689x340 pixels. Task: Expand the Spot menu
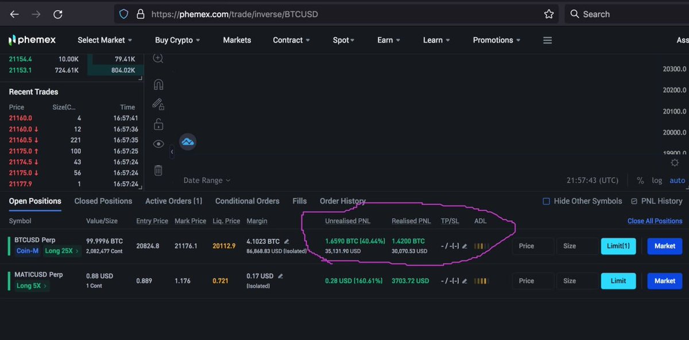(x=343, y=40)
